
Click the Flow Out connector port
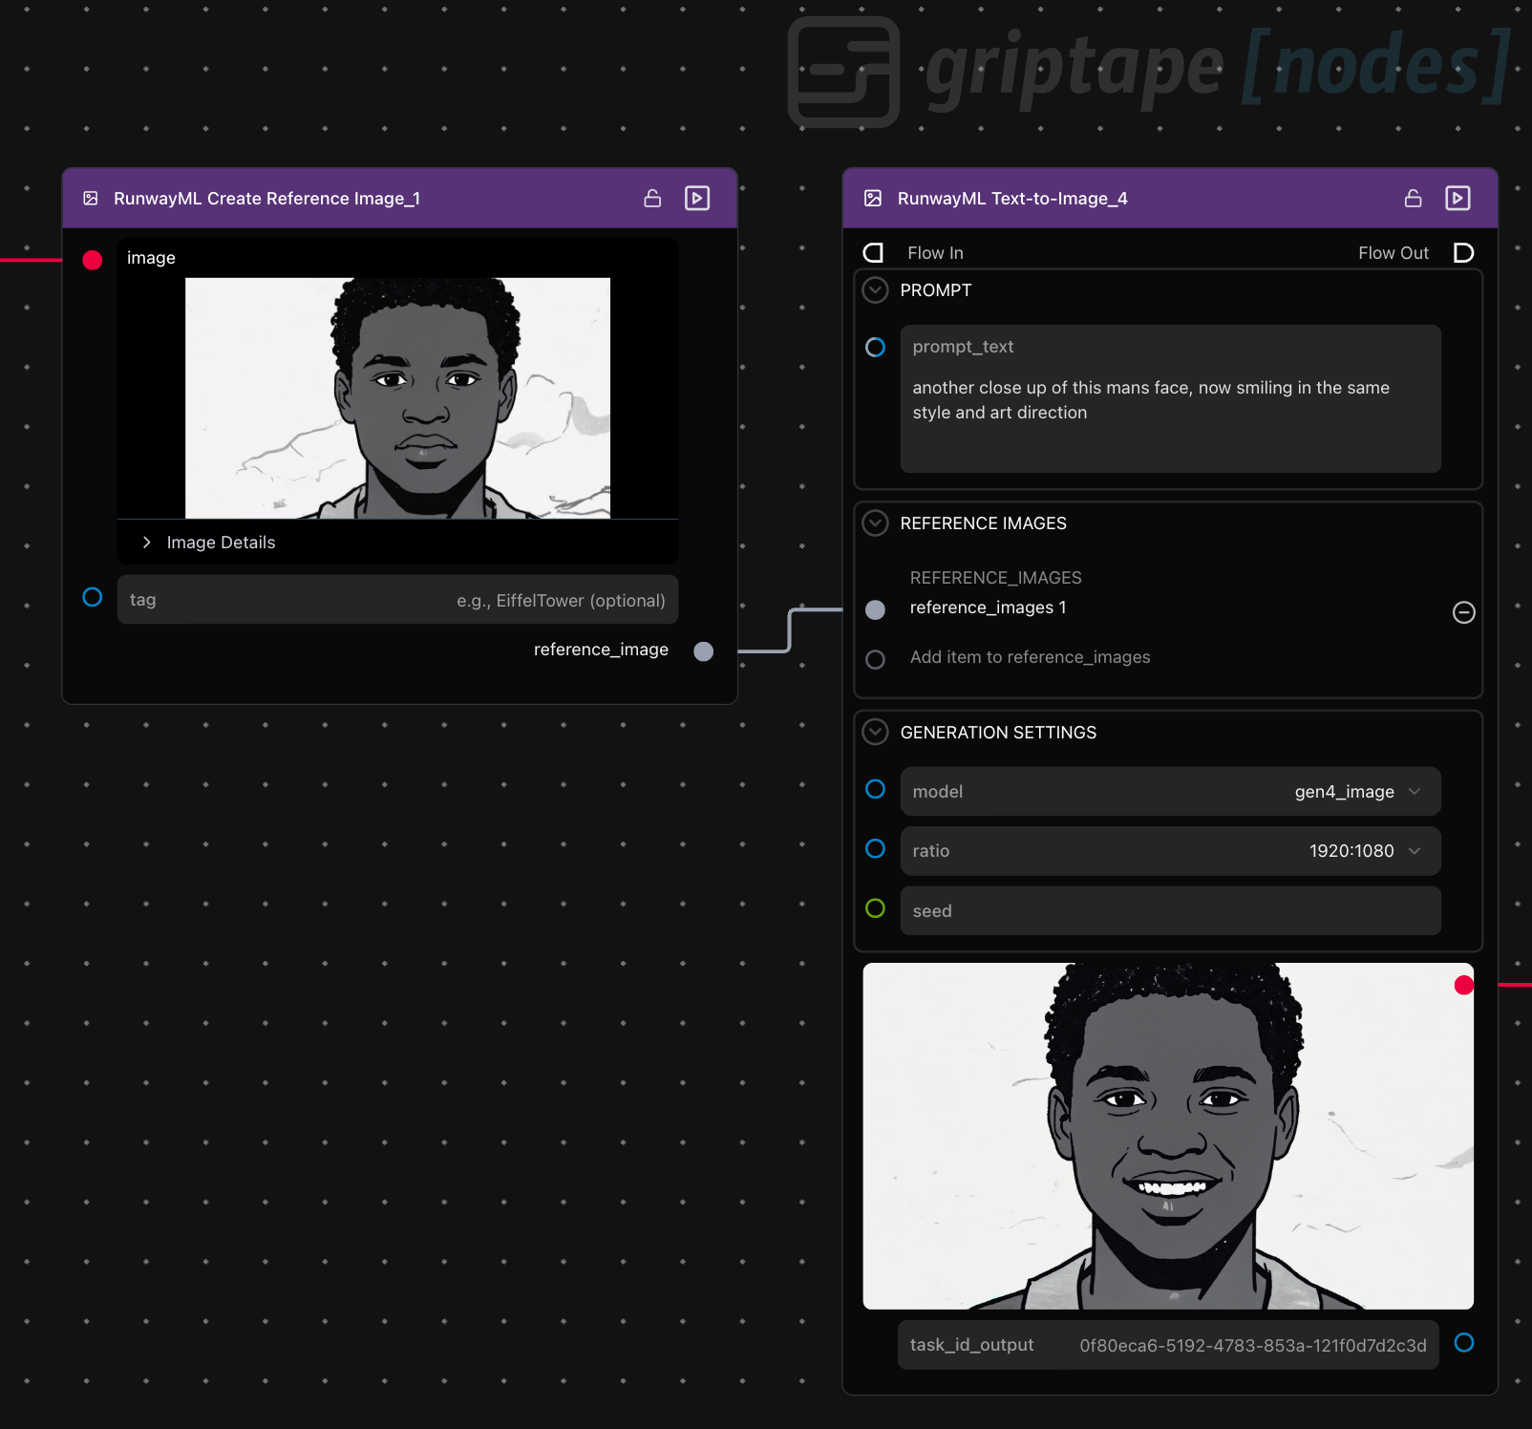click(1463, 252)
